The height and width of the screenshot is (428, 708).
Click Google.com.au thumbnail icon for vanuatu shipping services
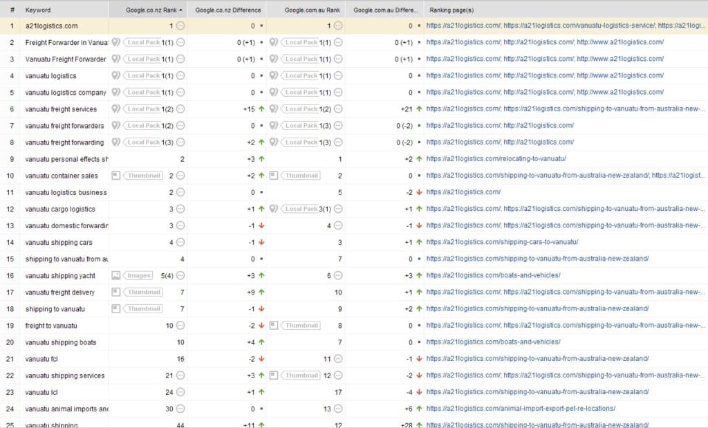point(274,375)
